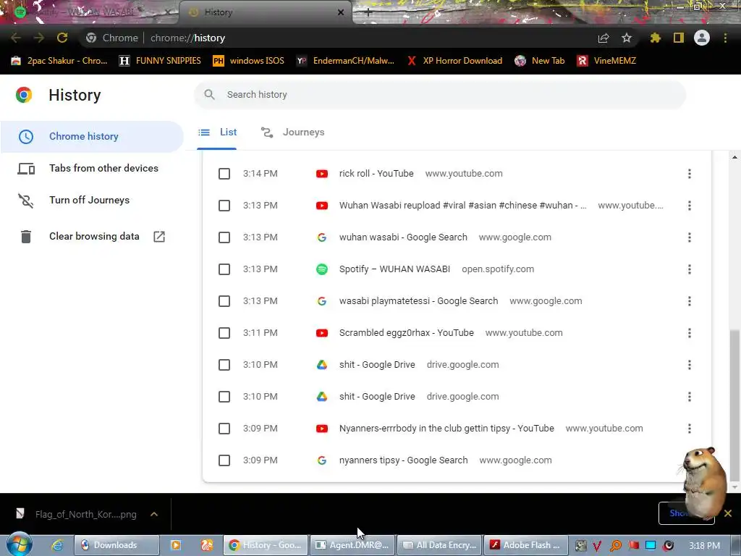Open more actions for Wuhan Wasabi reupload
The width and height of the screenshot is (741, 556).
[690, 206]
